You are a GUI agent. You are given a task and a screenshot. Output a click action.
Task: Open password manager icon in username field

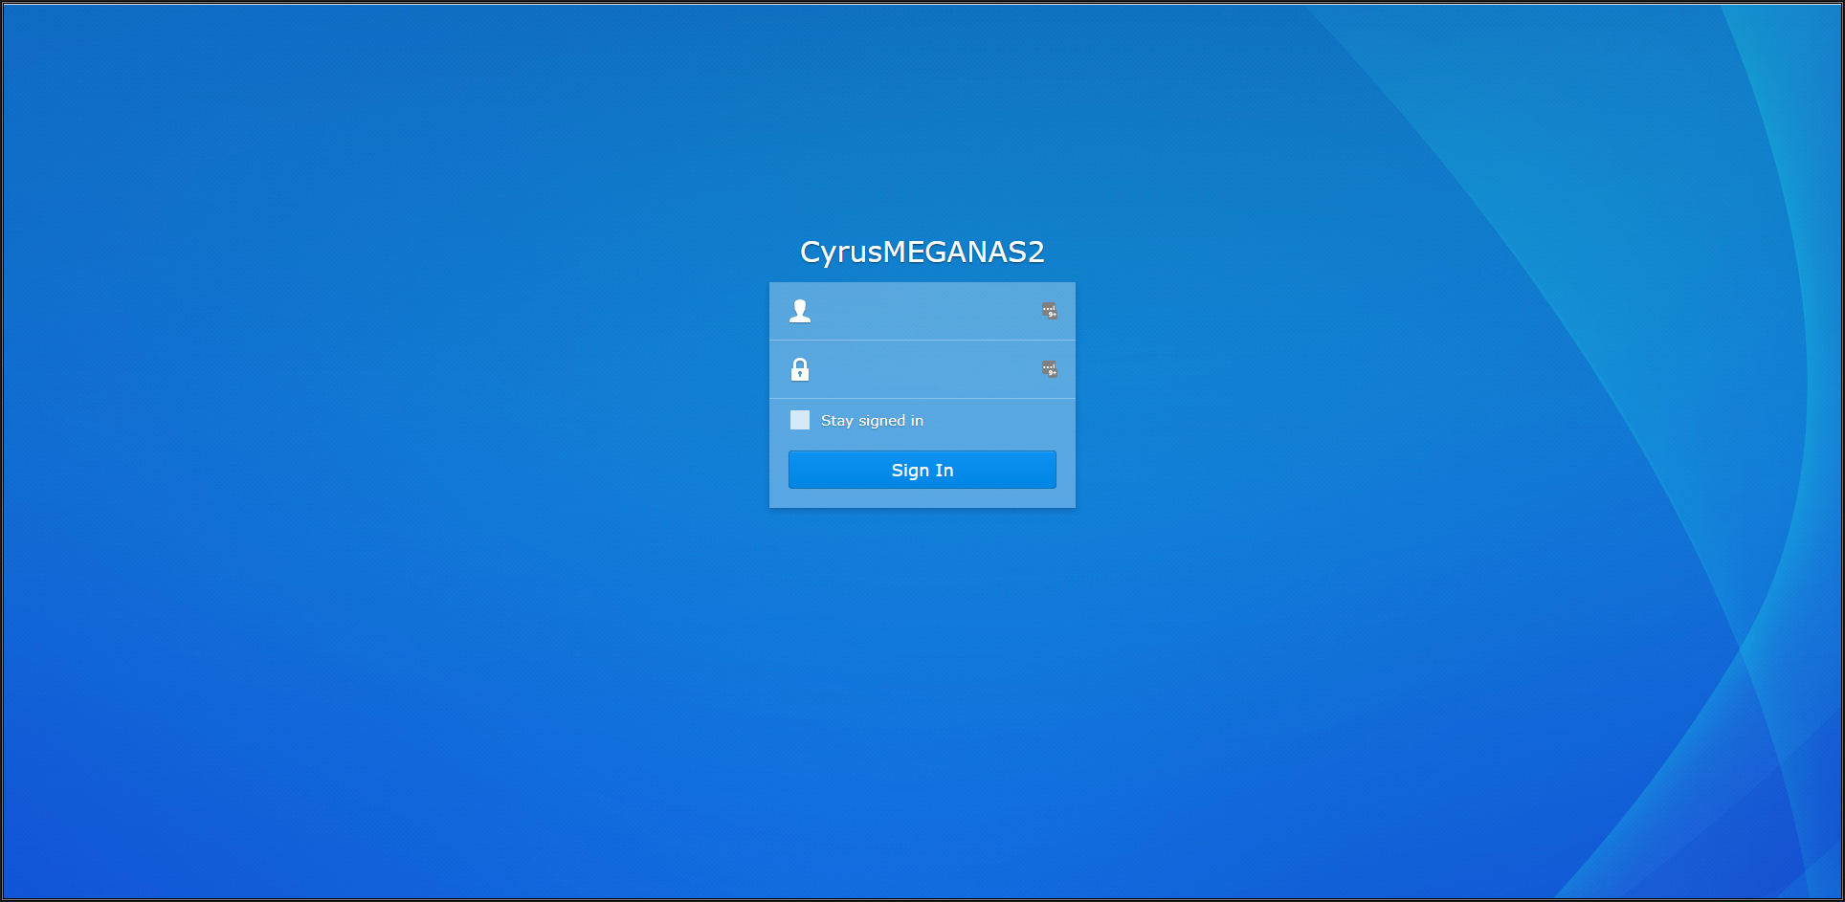coord(1050,311)
